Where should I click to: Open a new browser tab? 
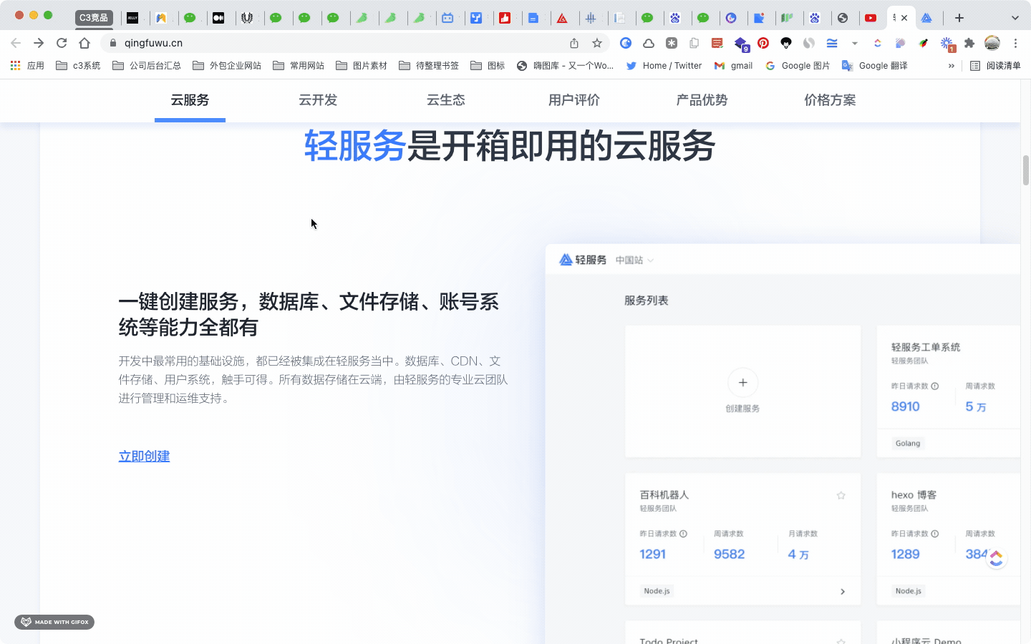(x=959, y=18)
